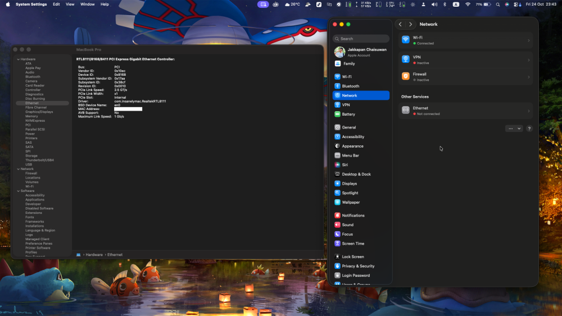Open VPN in System Settings sidebar
Screen dimensions: 562x316
coord(361,105)
